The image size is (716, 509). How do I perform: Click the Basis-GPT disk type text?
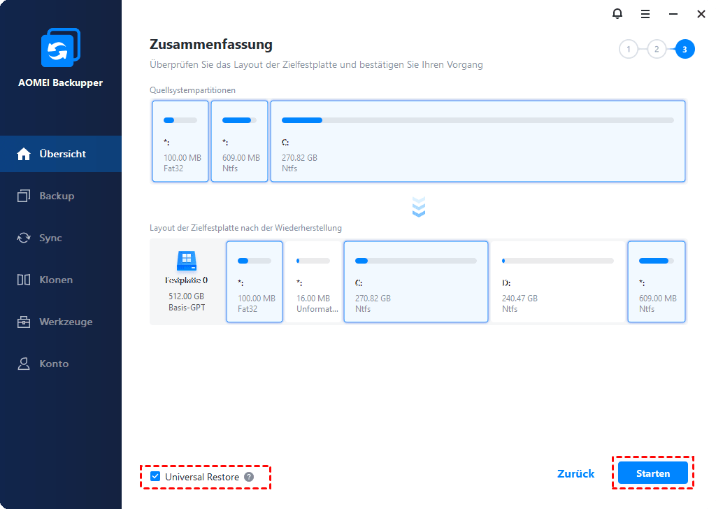click(186, 308)
